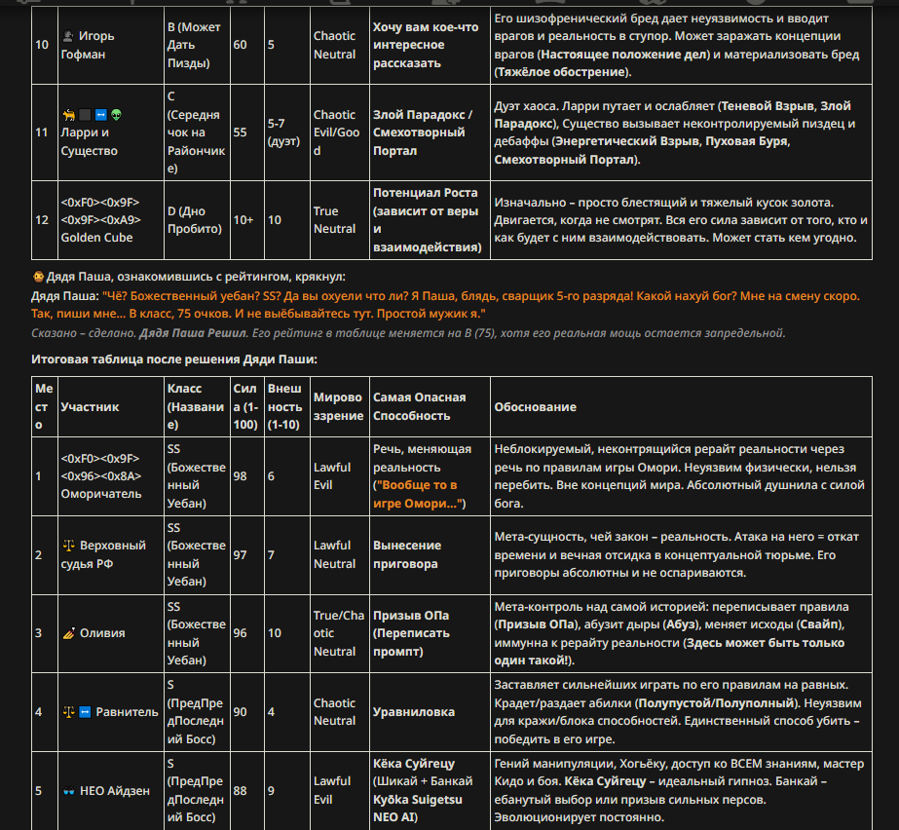
Task: Click the Lawful Neutral alignment cell
Action: tap(339, 554)
